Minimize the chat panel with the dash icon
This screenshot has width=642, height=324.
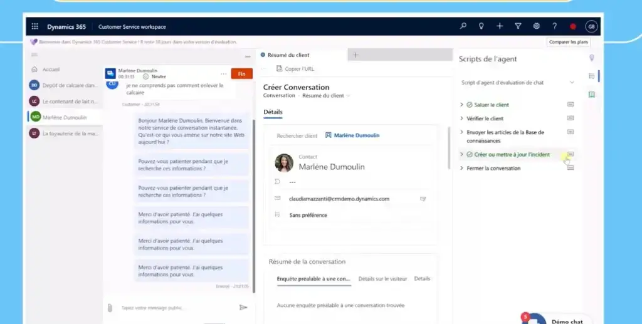pos(247,56)
